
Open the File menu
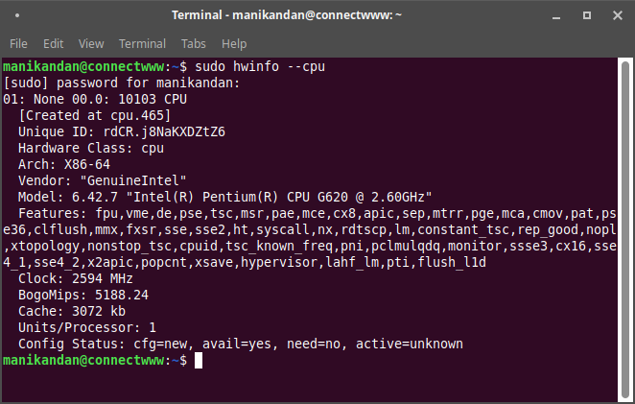(x=18, y=44)
